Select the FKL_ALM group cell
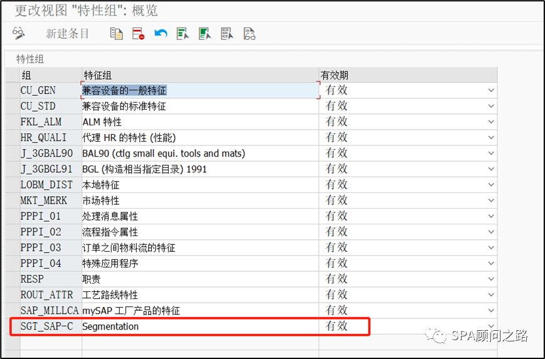This screenshot has height=359, width=545. point(50,122)
